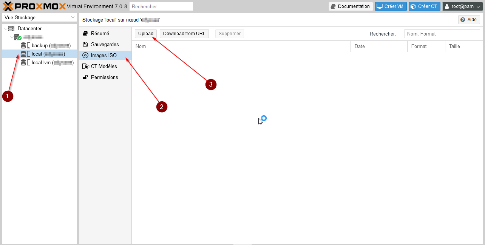The height and width of the screenshot is (245, 485).
Task: Click the Datacenter server icon
Action: [x=11, y=29]
